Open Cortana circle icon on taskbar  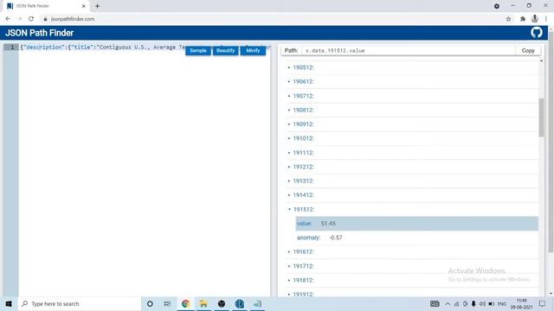pyautogui.click(x=150, y=303)
